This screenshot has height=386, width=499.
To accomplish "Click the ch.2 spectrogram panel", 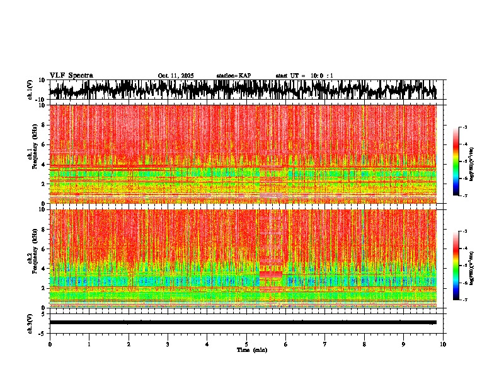I will [x=243, y=259].
